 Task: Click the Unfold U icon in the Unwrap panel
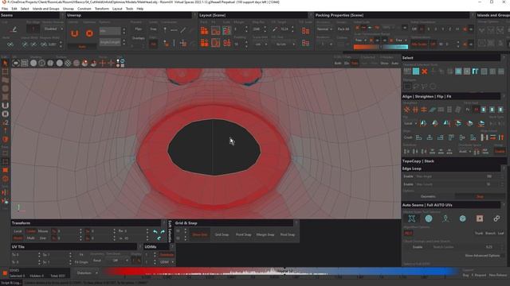[74, 33]
